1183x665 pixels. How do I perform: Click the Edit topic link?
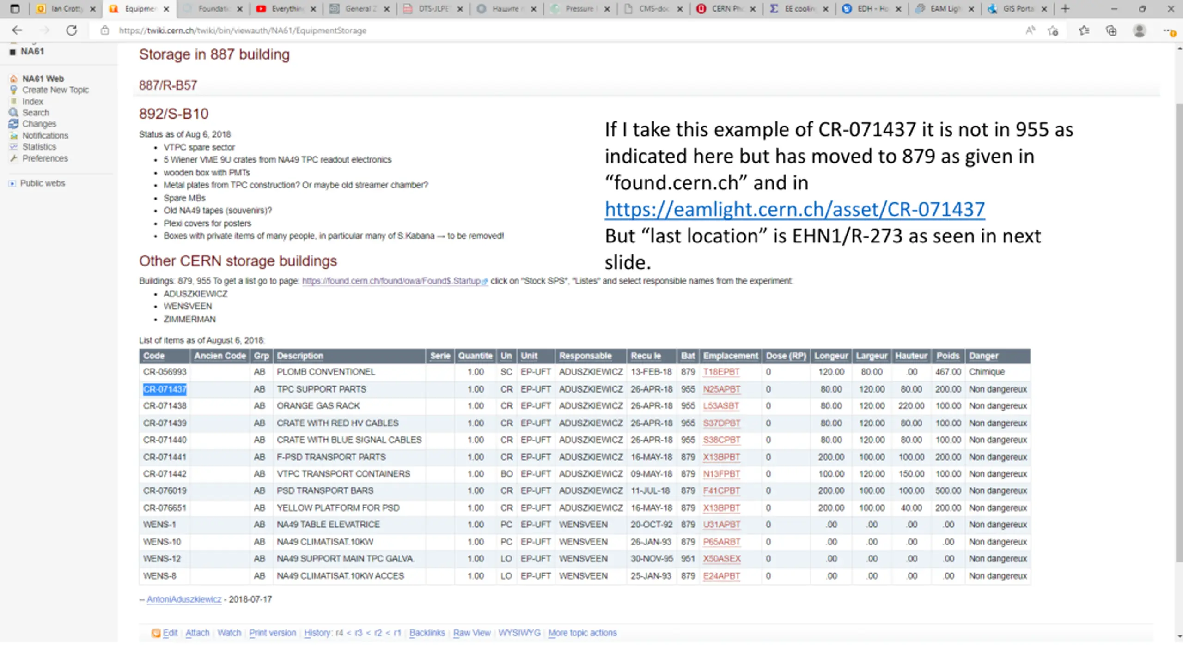pyautogui.click(x=170, y=633)
